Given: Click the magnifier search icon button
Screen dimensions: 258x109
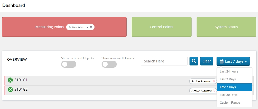Looking at the screenshot, I should tap(194, 61).
